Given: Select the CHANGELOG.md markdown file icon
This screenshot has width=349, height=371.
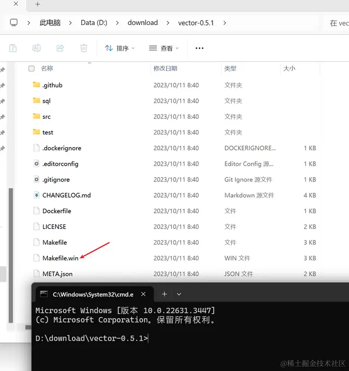Looking at the screenshot, I should (37, 195).
